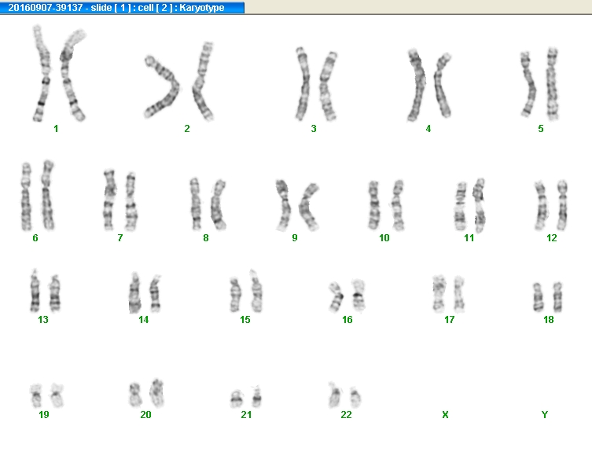This screenshot has width=592, height=455.
Task: Click the green label '10'
Action: [x=384, y=237]
